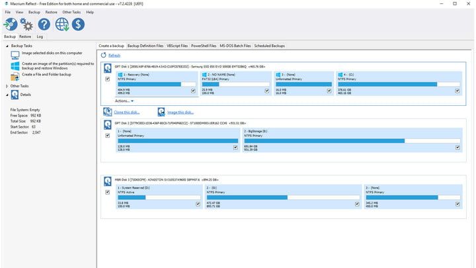Expand the Other Tasks section
Viewport: 476px width, 268px height.
coord(7,86)
